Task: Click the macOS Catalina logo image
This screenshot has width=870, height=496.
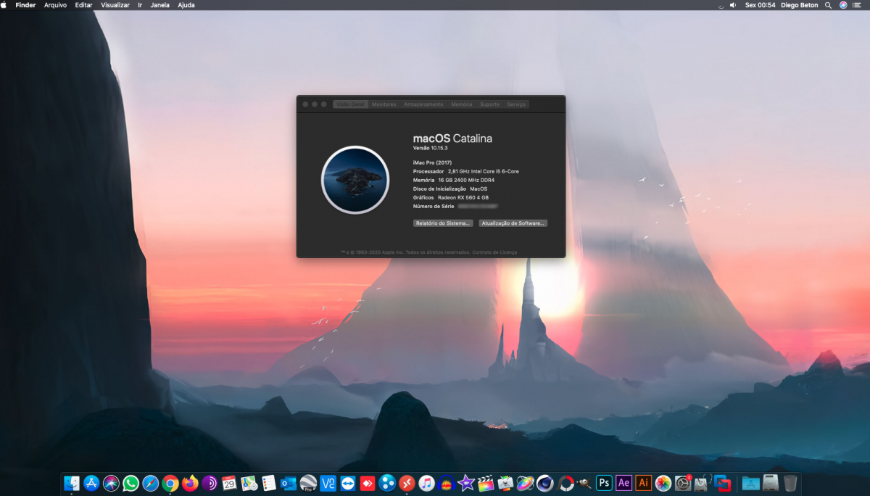Action: [355, 180]
